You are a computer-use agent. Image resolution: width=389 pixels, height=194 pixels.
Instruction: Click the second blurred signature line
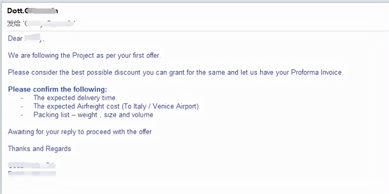click(32, 173)
